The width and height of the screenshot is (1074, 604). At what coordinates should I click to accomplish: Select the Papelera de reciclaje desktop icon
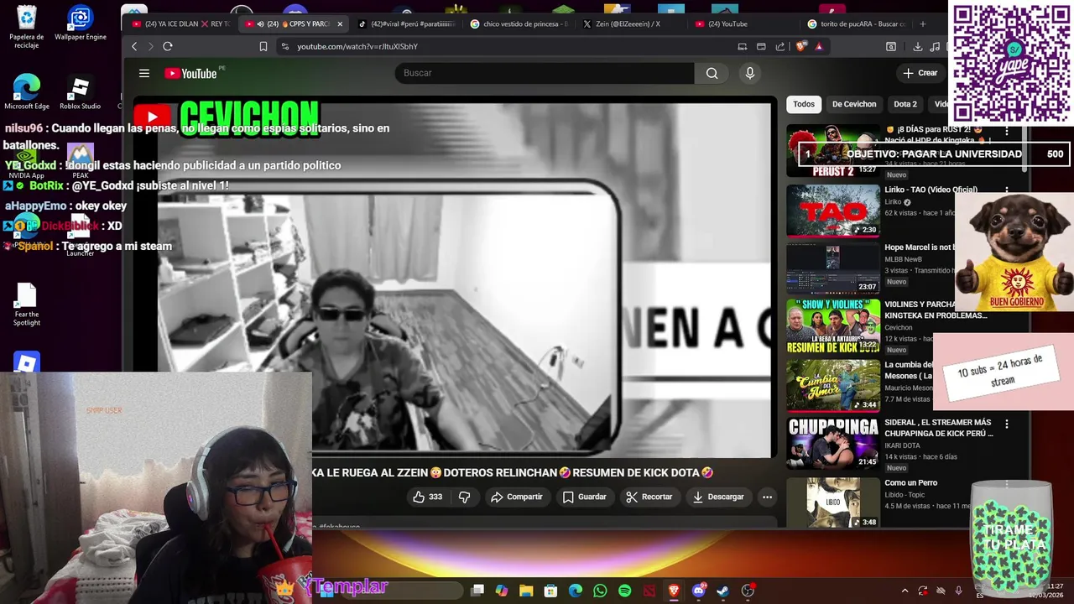(x=27, y=27)
